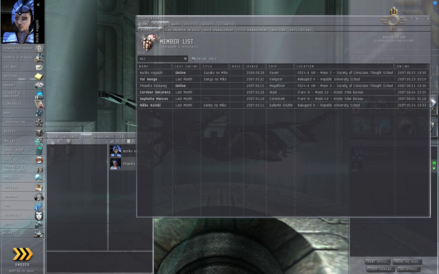
Task: Open the Wallet from the sidebar
Action: 22,141
